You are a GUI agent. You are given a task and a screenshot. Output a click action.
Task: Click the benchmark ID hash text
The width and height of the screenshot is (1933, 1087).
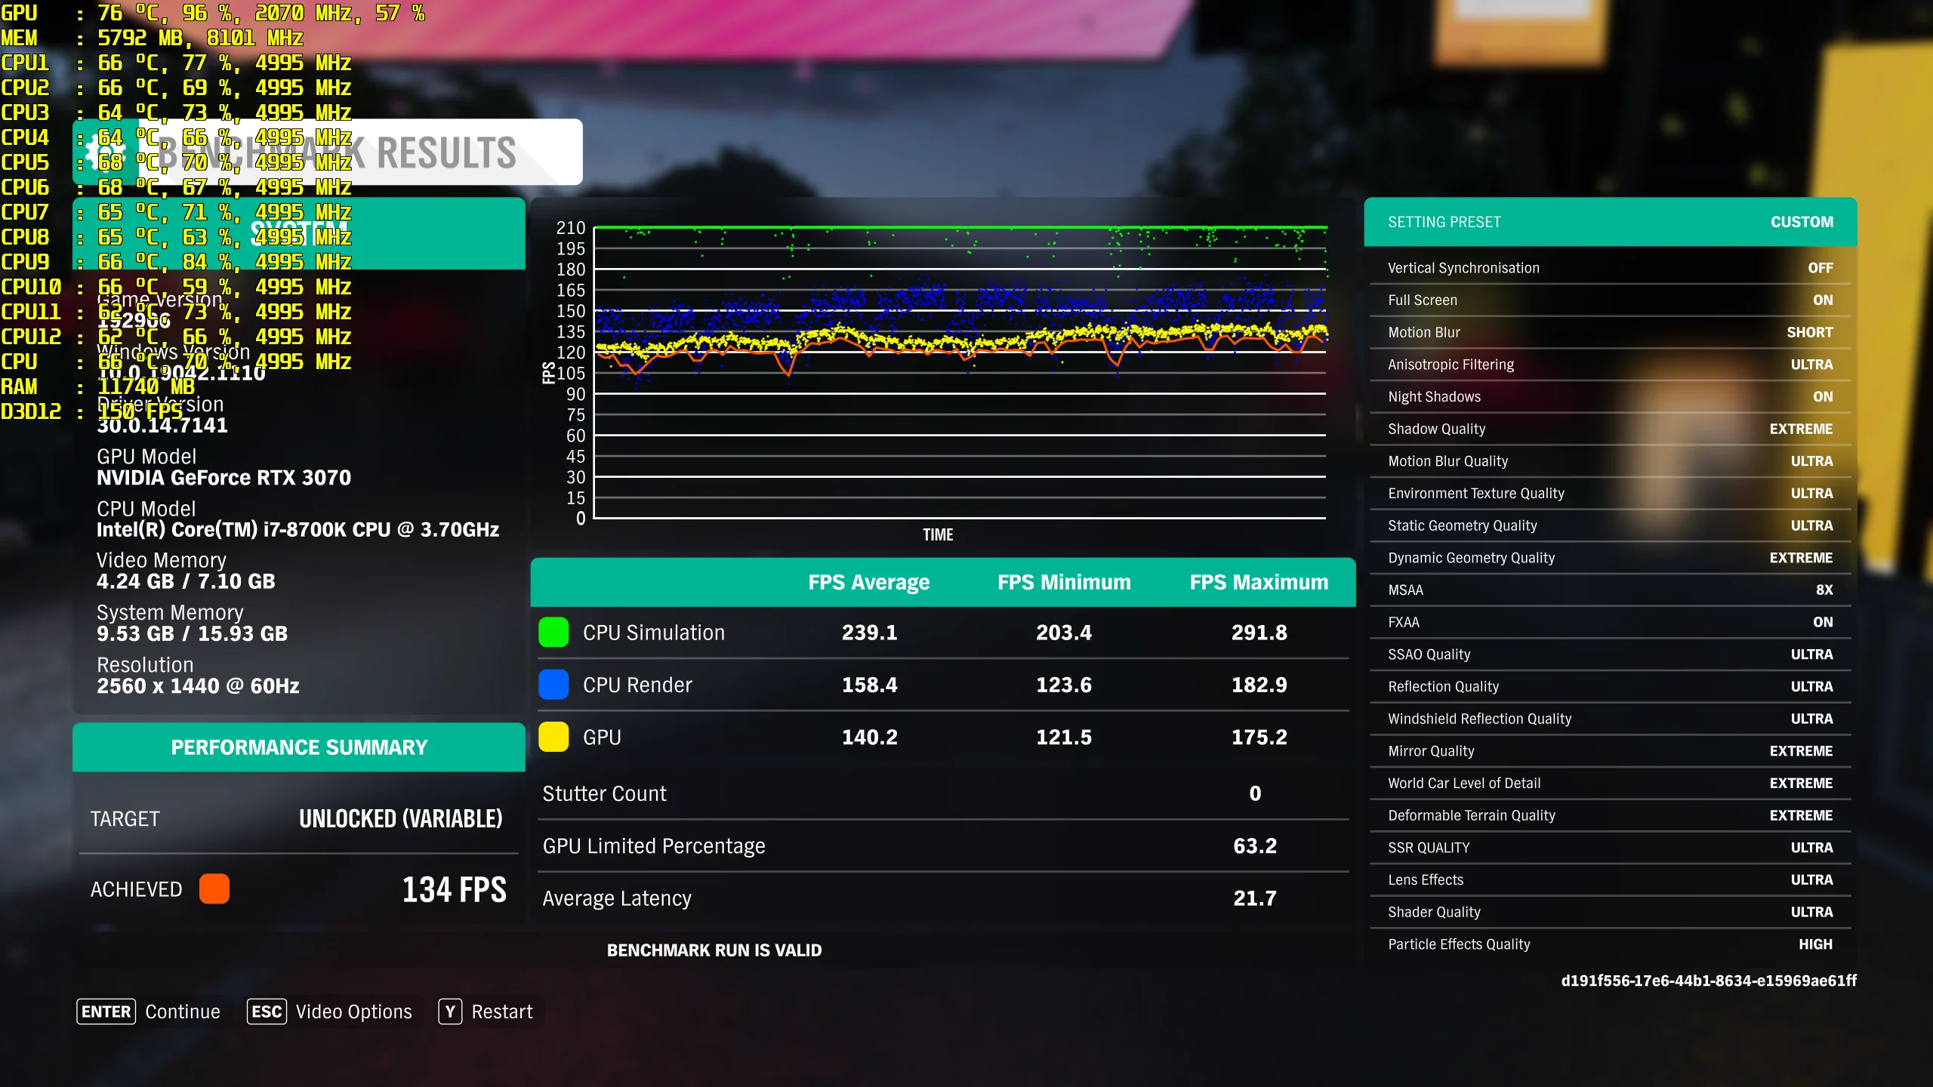click(x=1709, y=981)
